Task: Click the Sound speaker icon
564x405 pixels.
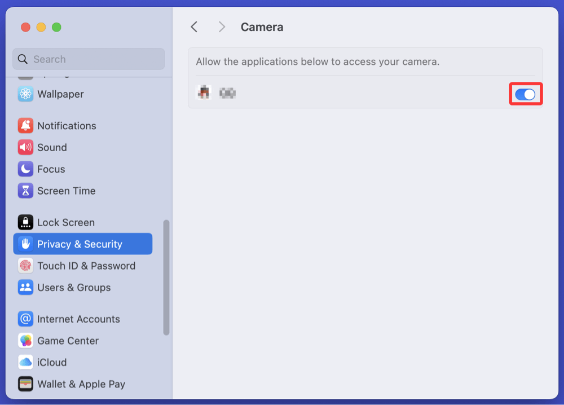Action: coord(25,148)
